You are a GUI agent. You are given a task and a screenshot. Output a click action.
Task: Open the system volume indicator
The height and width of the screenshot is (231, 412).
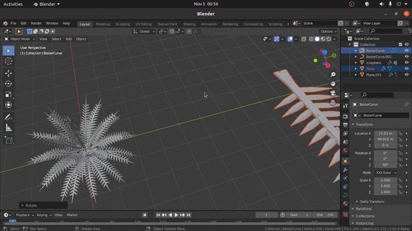pyautogui.click(x=381, y=4)
